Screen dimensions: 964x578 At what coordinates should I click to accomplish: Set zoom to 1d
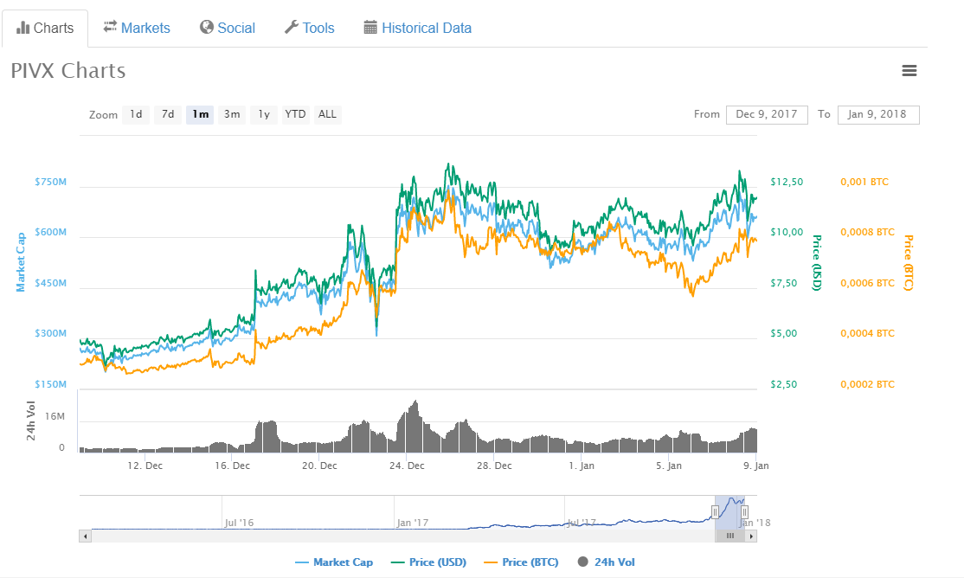136,114
